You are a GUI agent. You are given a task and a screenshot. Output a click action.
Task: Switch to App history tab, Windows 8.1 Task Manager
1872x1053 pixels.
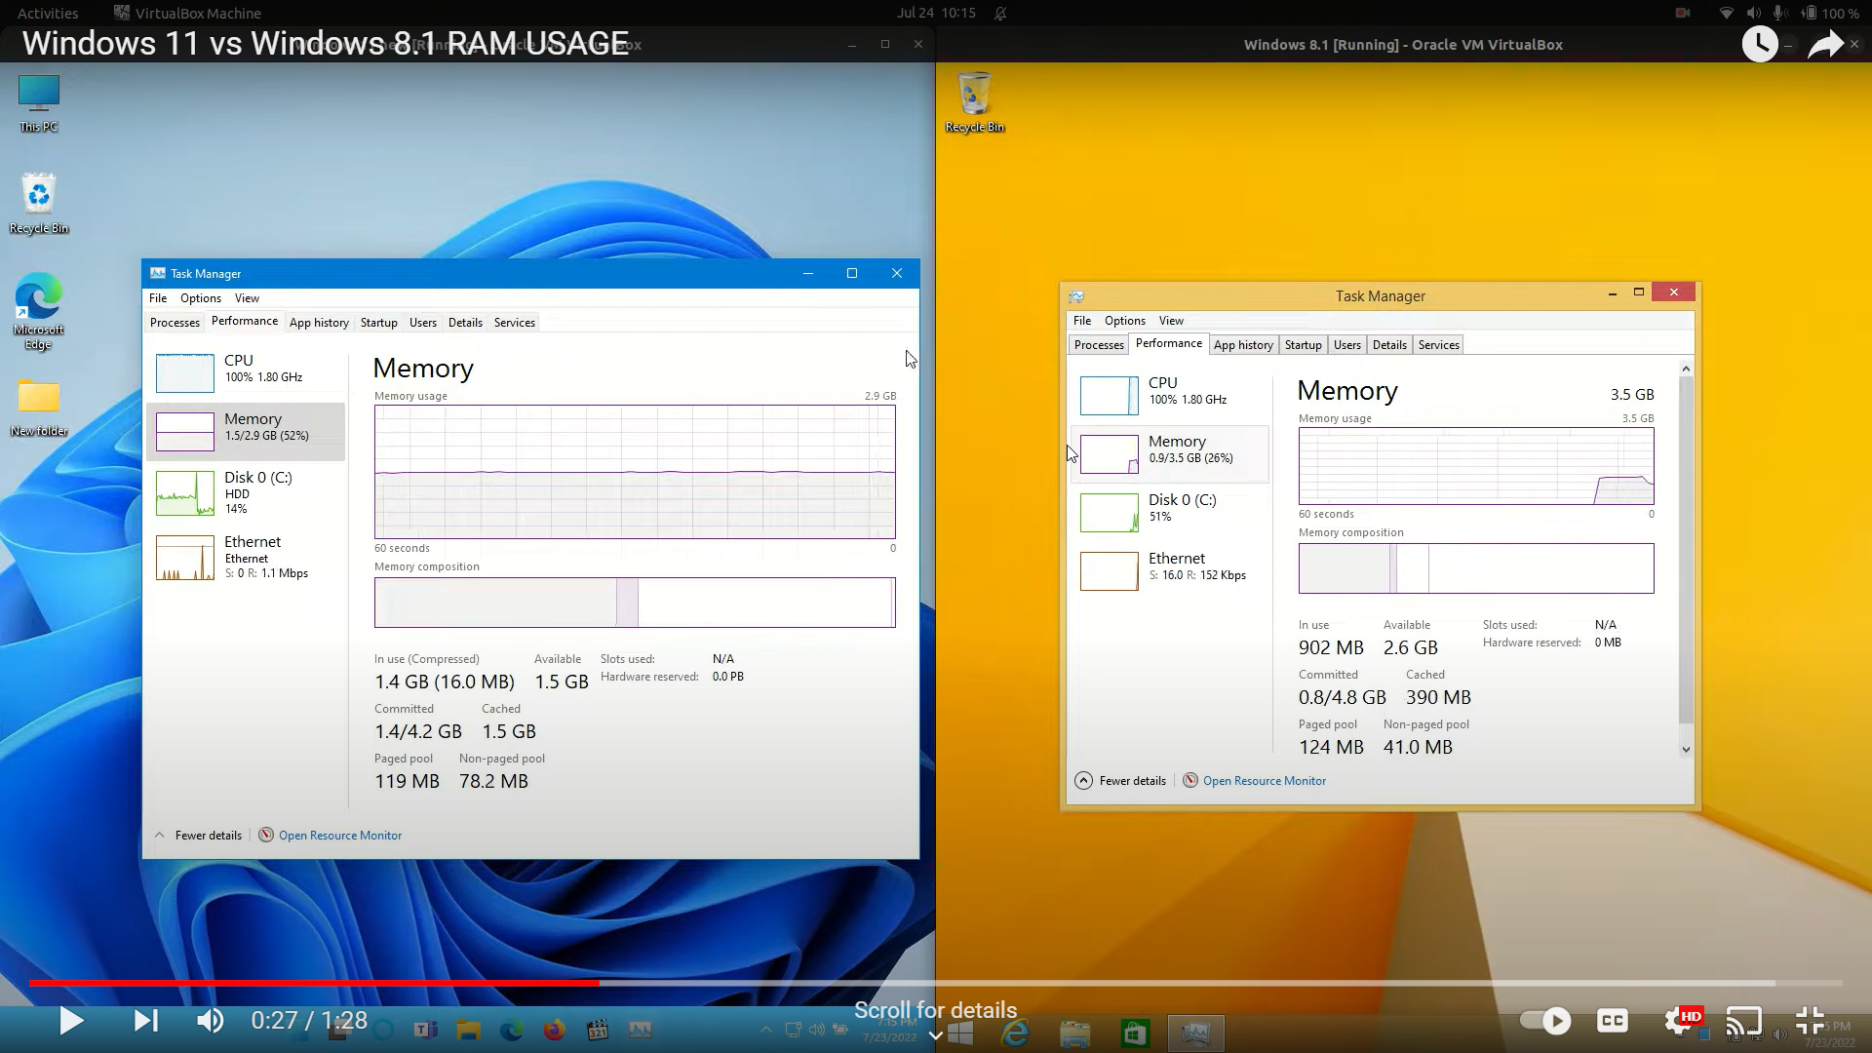click(1243, 345)
